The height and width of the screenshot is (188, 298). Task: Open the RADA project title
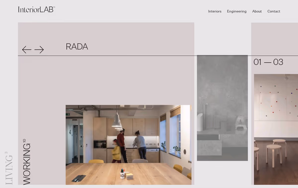click(x=77, y=47)
